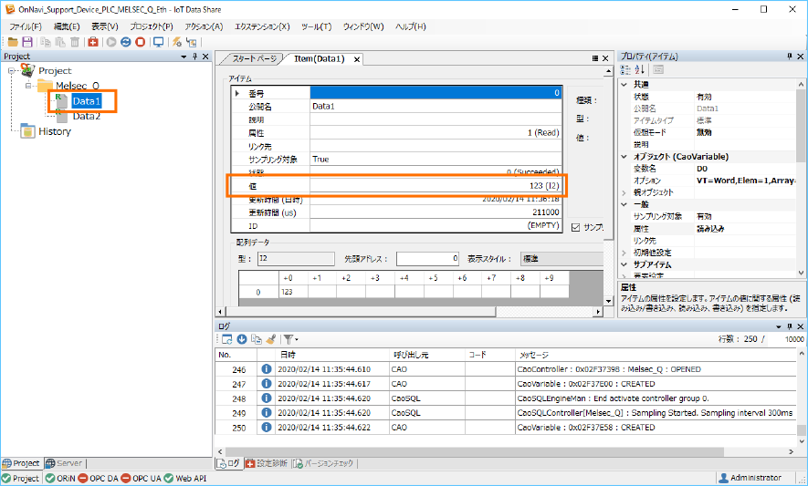Click the item pane horizontal scrollbar
The image size is (808, 486).
pos(361,312)
